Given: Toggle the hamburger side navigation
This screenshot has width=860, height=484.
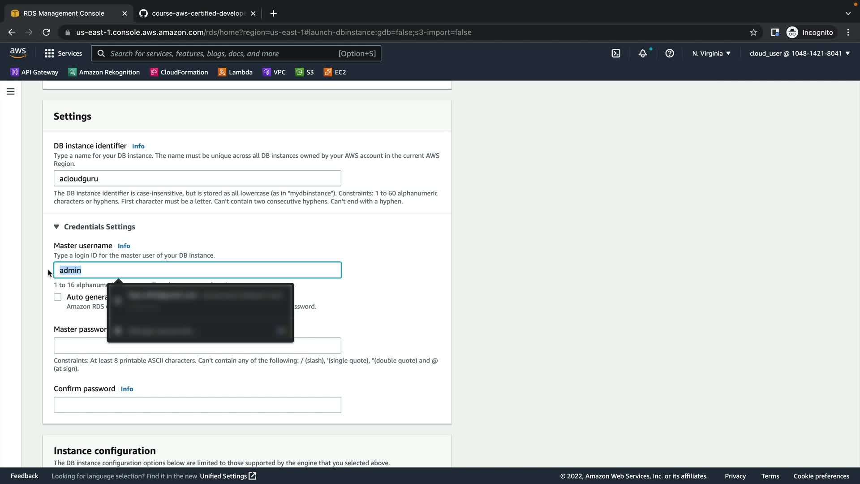Looking at the screenshot, I should pos(11,91).
